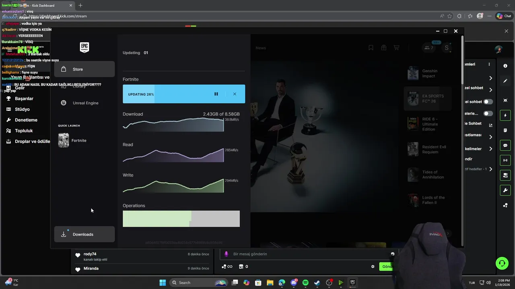Screen dimensions: 515x289
Task: Select Genshin Impact in the game list
Action: click(x=427, y=73)
